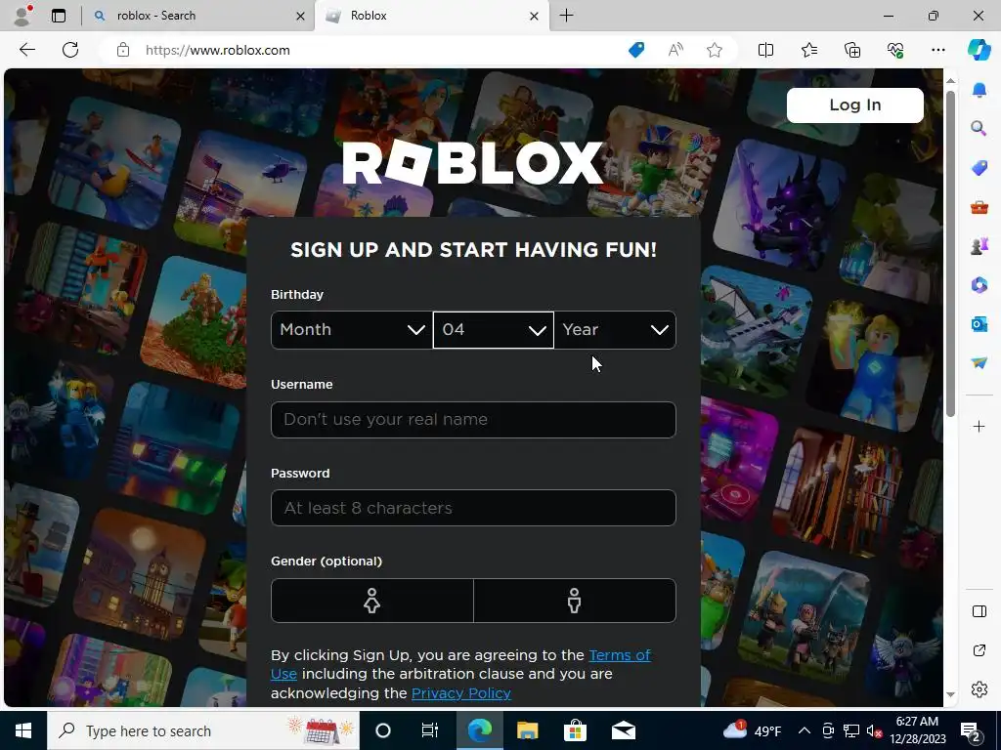Open the notification center icon
Screen dimensions: 1001x750
click(x=971, y=730)
